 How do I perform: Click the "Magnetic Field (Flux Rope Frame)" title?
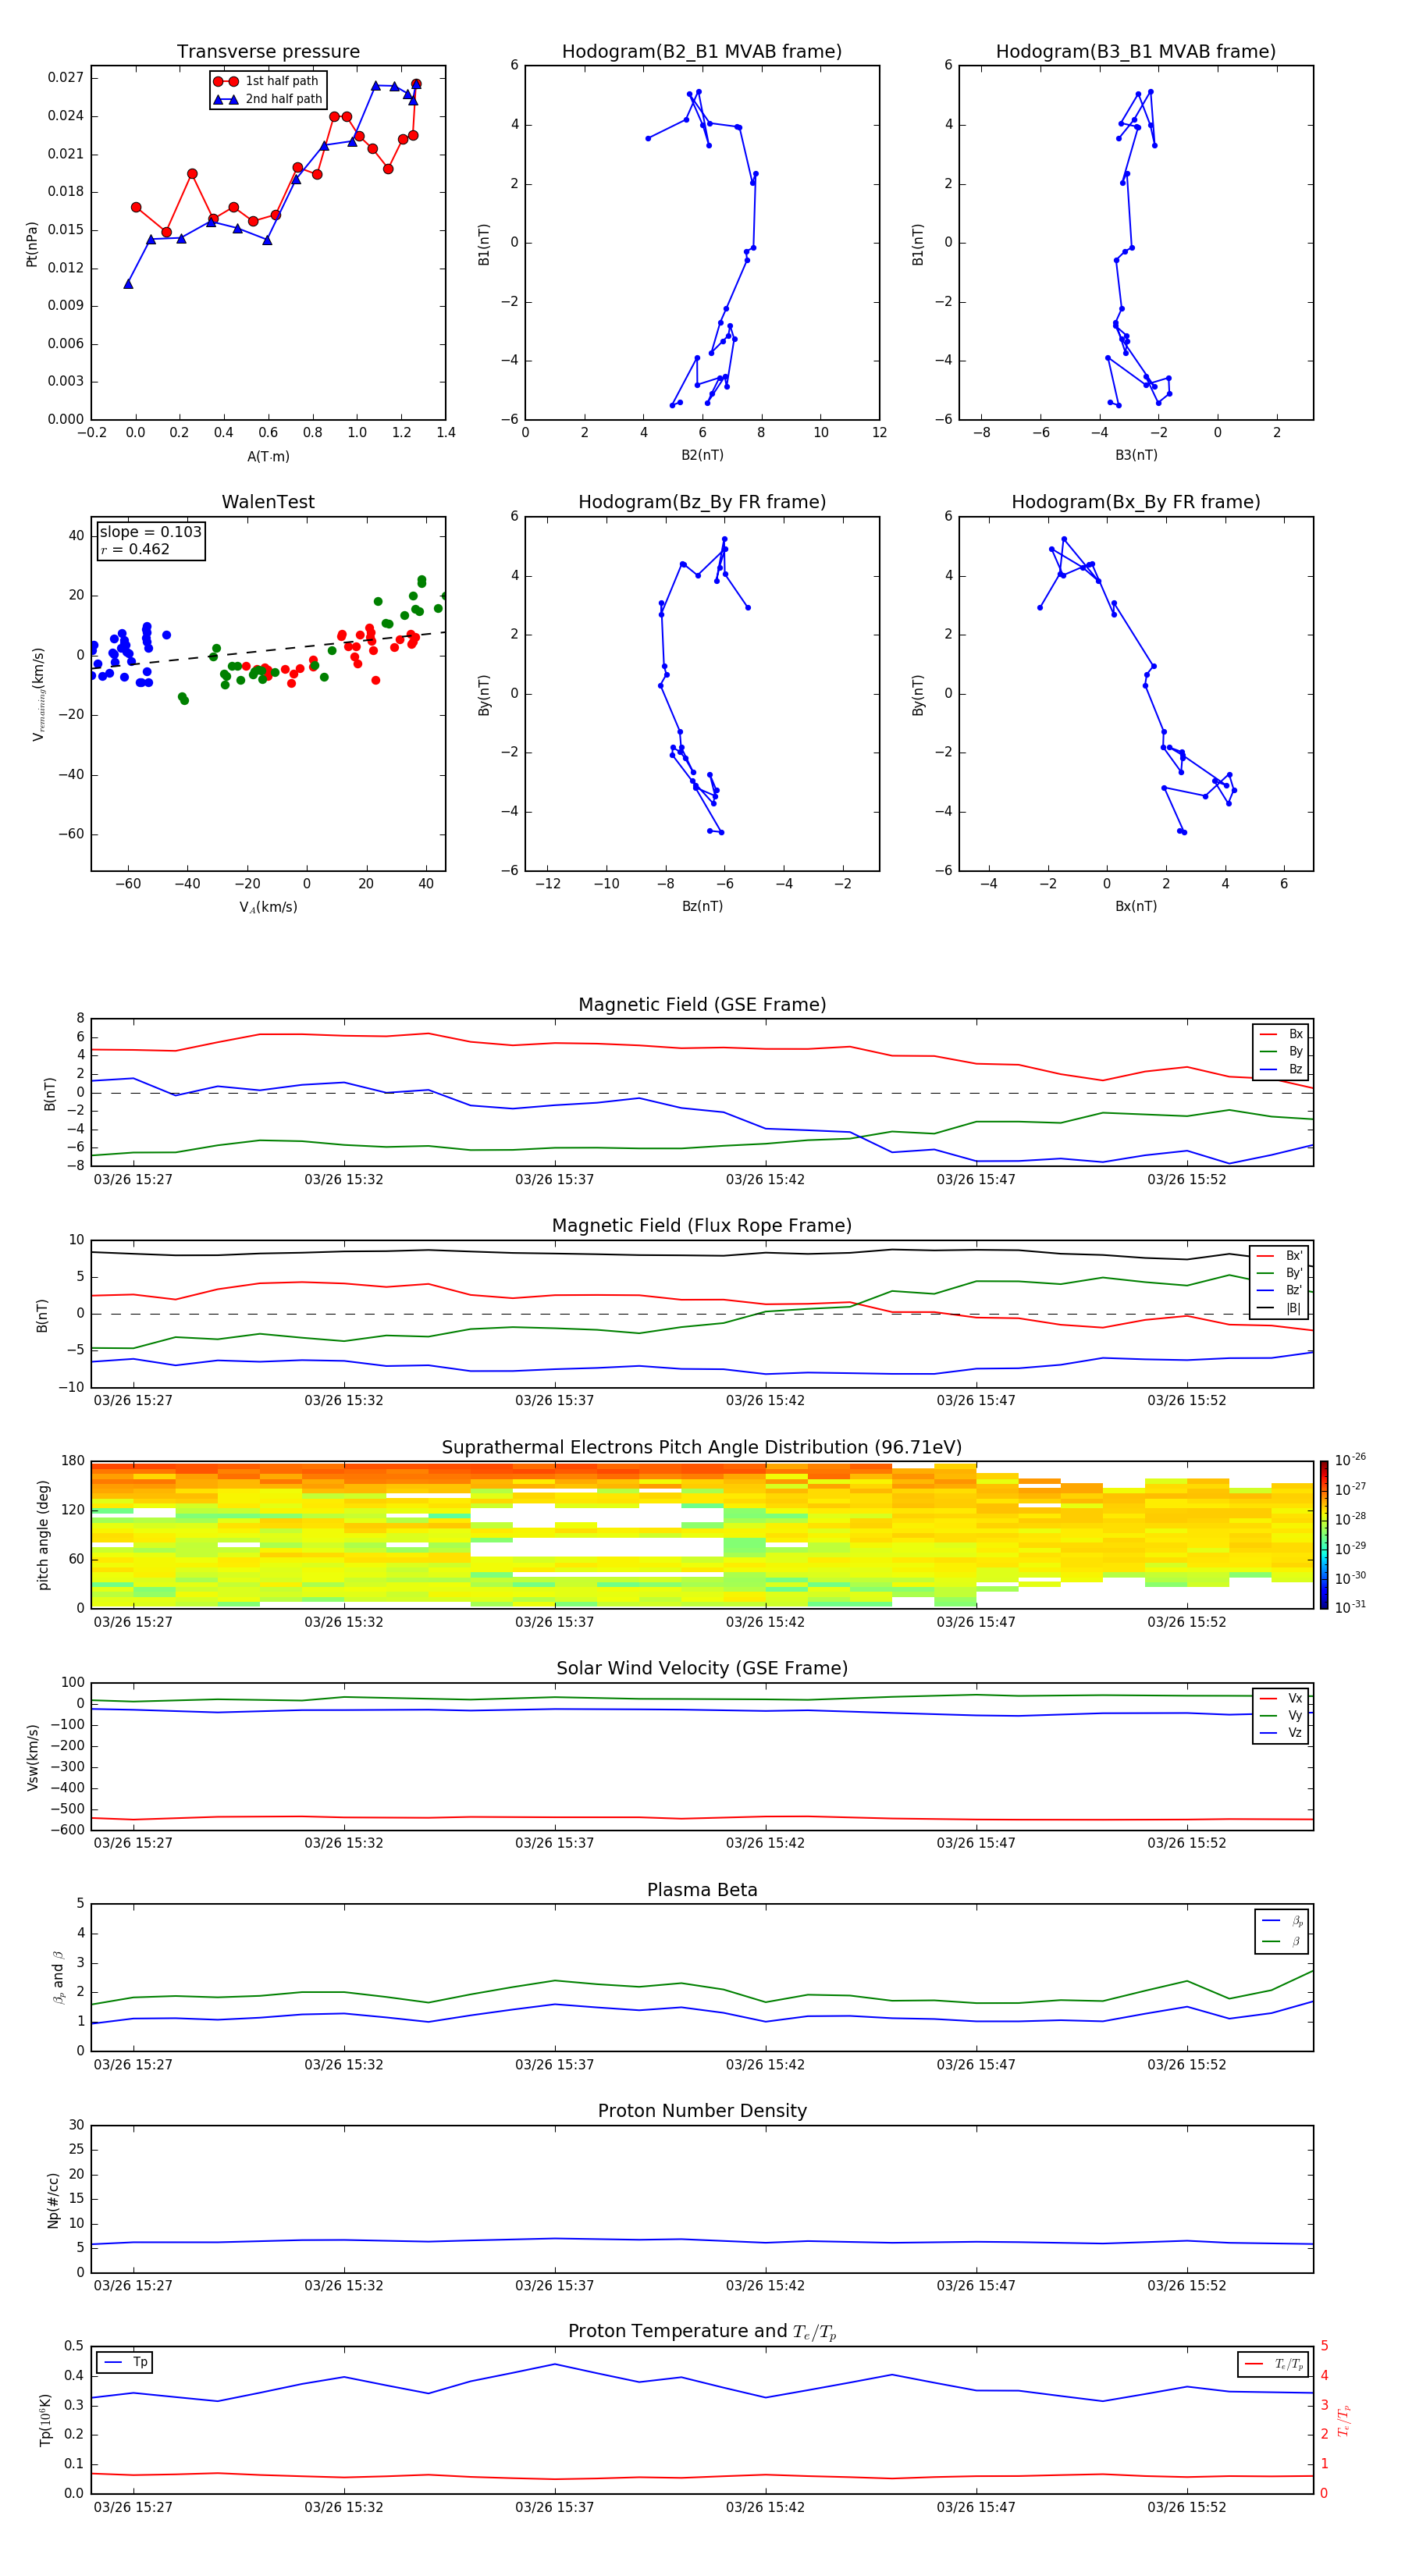(x=702, y=1226)
